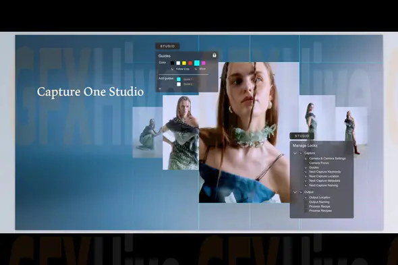Click the STUDIO badge above Manage Locks
This screenshot has height=265, width=398.
click(302, 136)
